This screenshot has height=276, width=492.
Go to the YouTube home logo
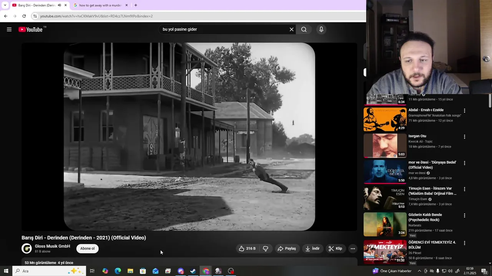(x=30, y=30)
